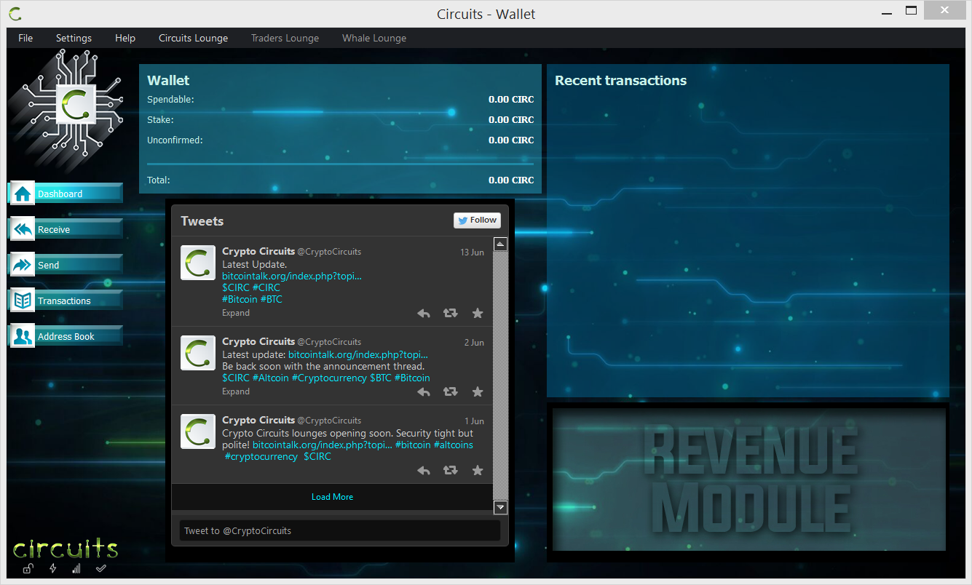Click the network signal bars icon
The image size is (972, 585).
[76, 568]
